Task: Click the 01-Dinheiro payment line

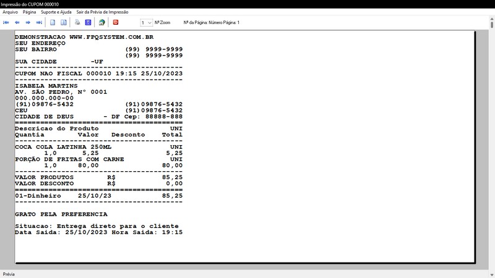Action: tap(99, 196)
